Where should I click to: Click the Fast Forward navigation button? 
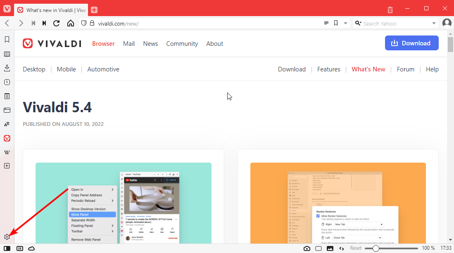[x=44, y=23]
